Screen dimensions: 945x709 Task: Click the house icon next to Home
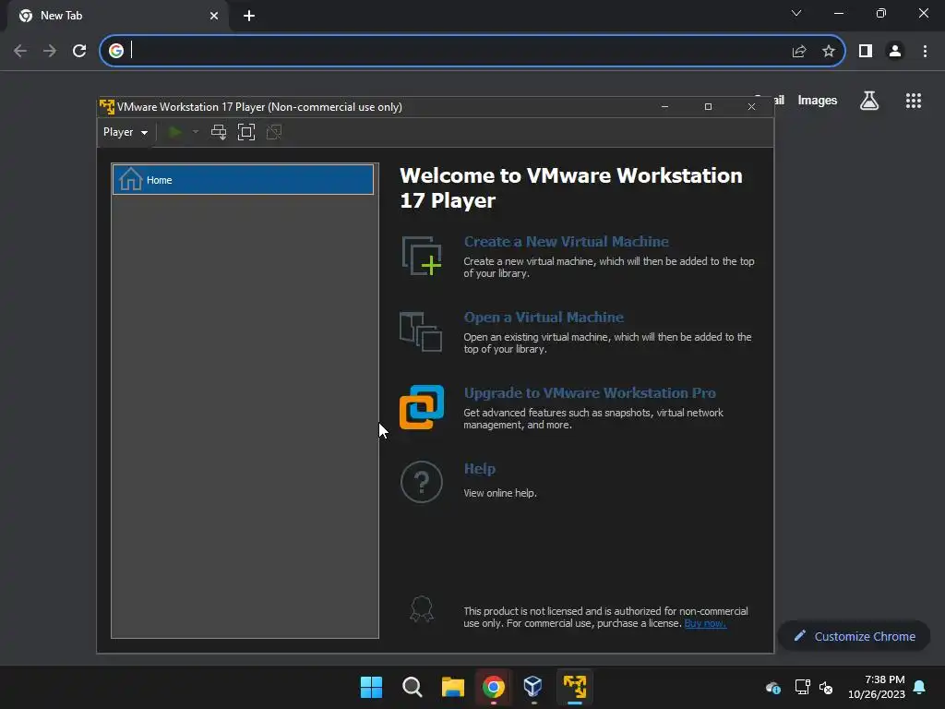pyautogui.click(x=130, y=179)
